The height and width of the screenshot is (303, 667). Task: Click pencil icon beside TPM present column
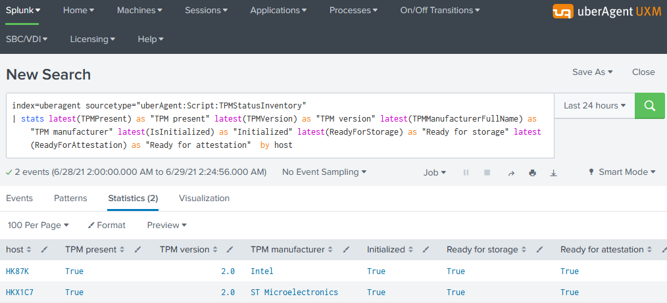[138, 250]
